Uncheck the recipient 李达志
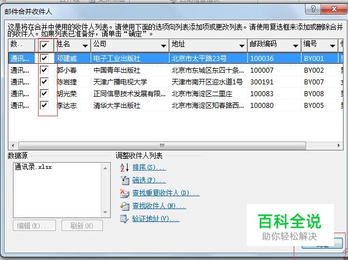 [x=44, y=105]
